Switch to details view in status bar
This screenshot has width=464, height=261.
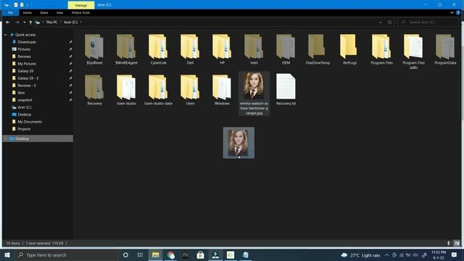pyautogui.click(x=449, y=244)
